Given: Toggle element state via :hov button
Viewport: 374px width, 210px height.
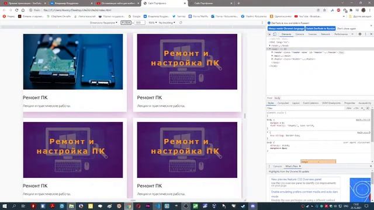Looking at the screenshot, I should 349,108.
